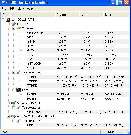
Task: Maximize the Hardware Monitor window
Action: pyautogui.click(x=120, y=2)
